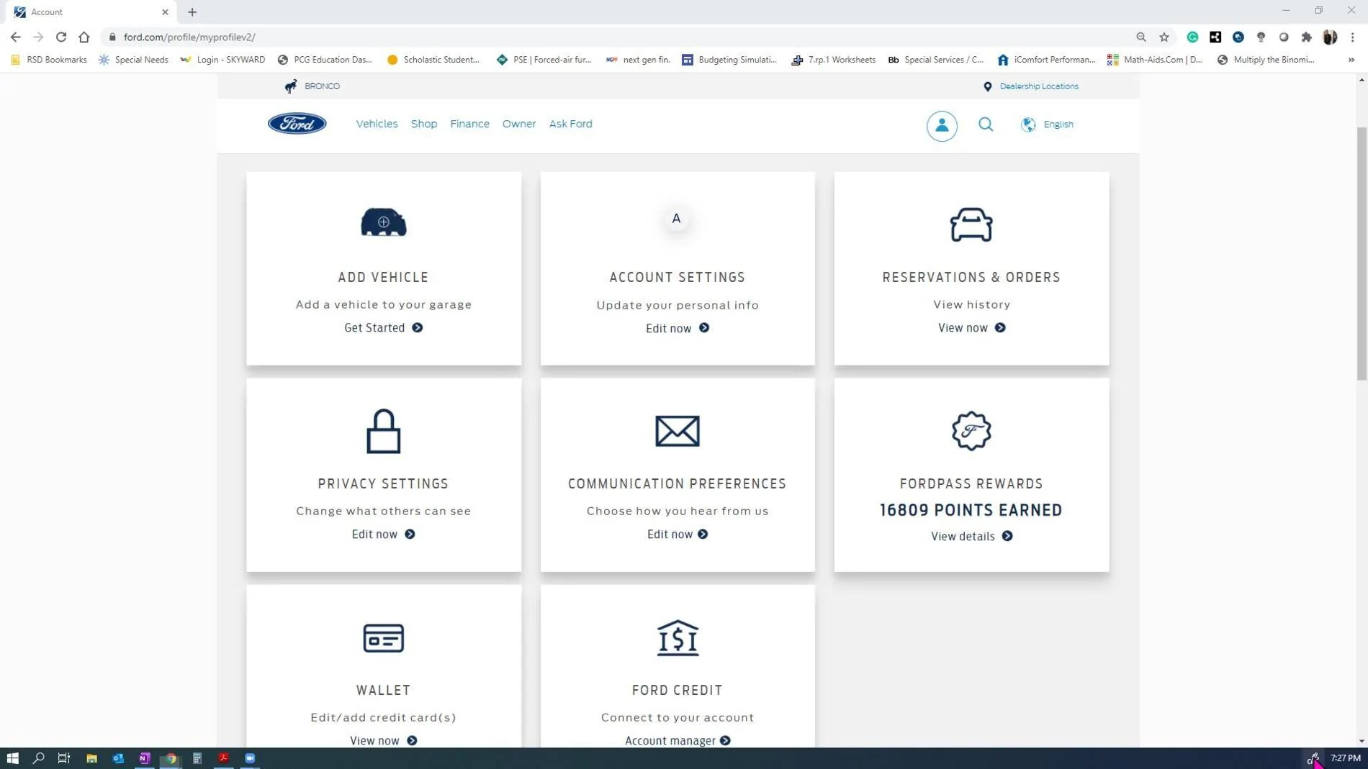This screenshot has height=769, width=1368.
Task: Click View now under Wallet
Action: tap(383, 740)
